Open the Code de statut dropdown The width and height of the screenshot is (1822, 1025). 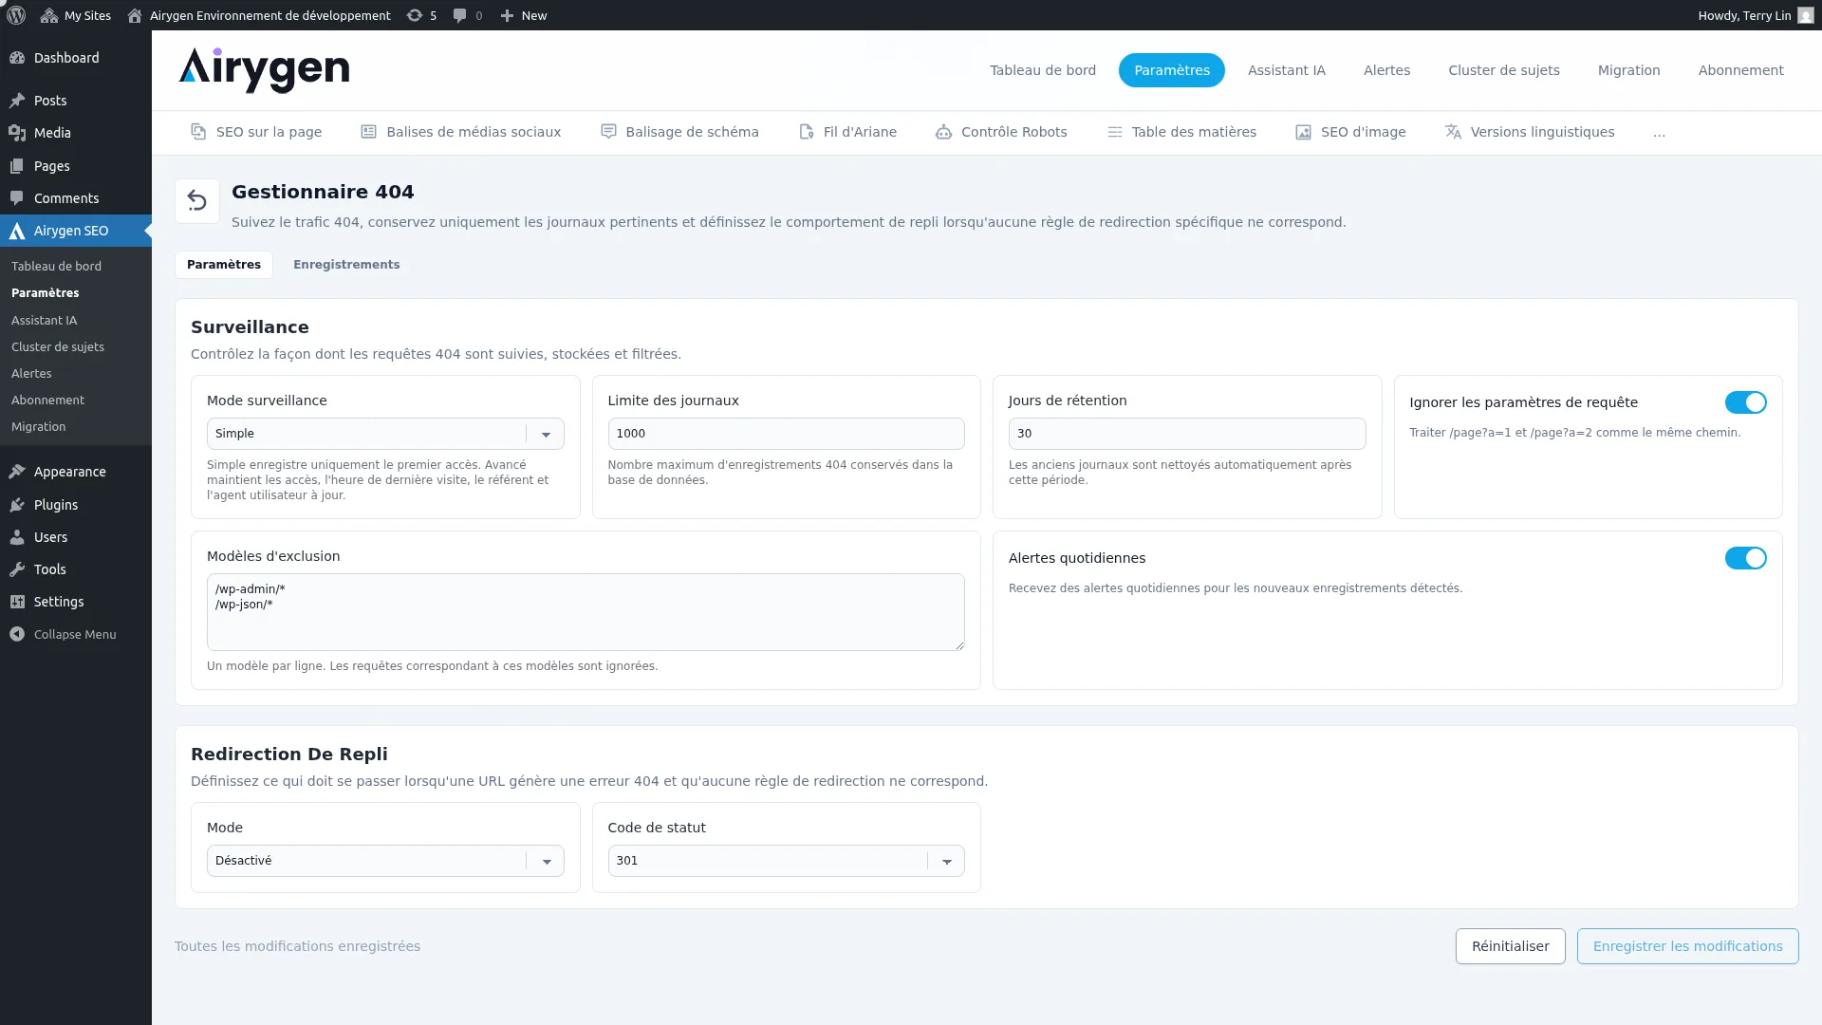tap(786, 861)
